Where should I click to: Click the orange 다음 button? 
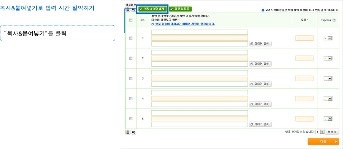click(x=323, y=142)
